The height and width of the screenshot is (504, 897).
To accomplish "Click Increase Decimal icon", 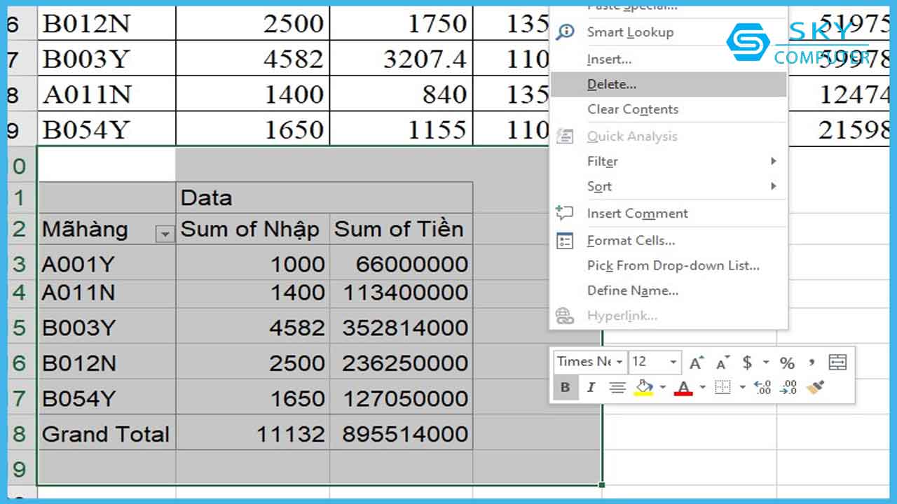I will tap(762, 387).
